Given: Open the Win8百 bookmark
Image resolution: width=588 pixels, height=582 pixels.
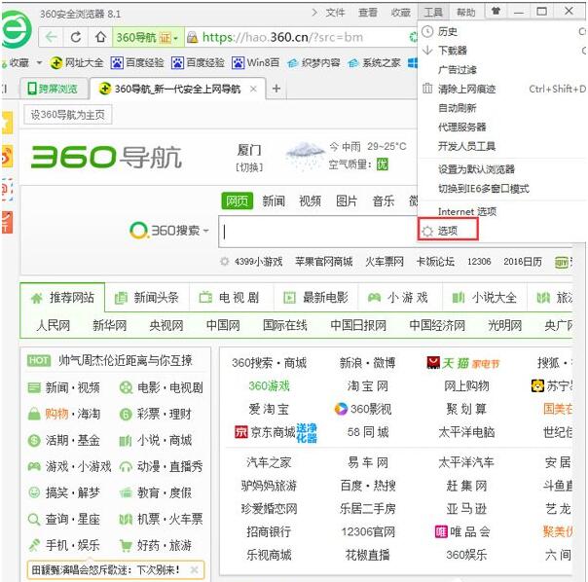Looking at the screenshot, I should [x=255, y=62].
